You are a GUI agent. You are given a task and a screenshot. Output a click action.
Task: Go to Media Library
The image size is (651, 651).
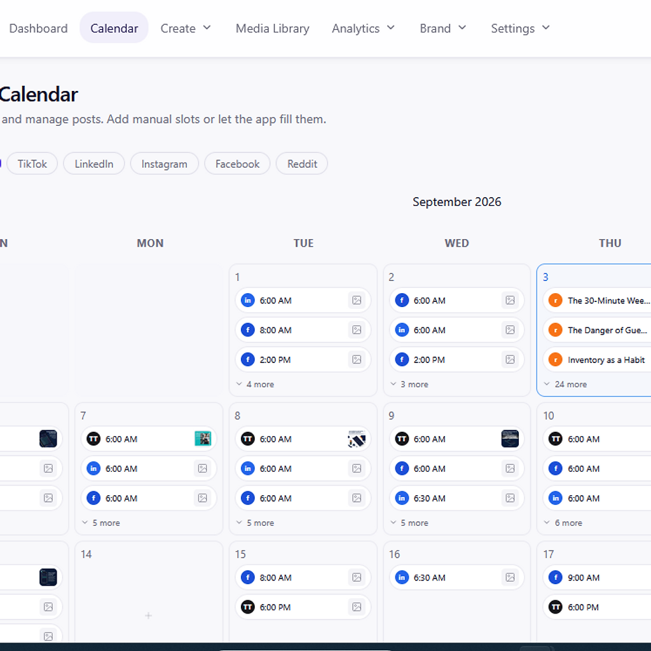point(272,28)
